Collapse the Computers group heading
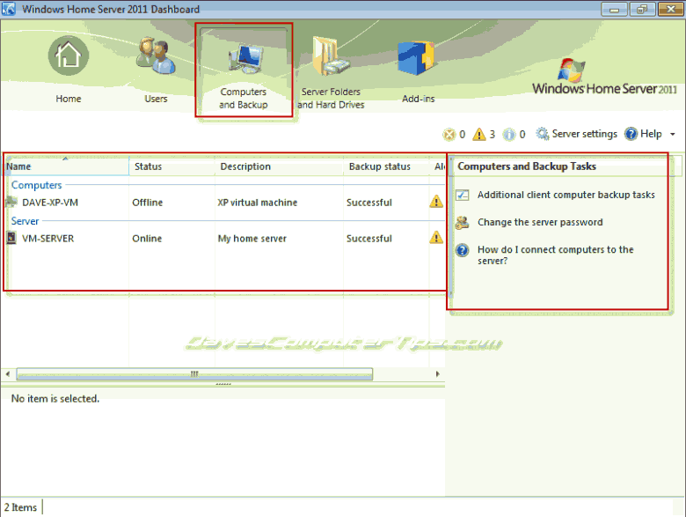This screenshot has width=686, height=517. (37, 185)
